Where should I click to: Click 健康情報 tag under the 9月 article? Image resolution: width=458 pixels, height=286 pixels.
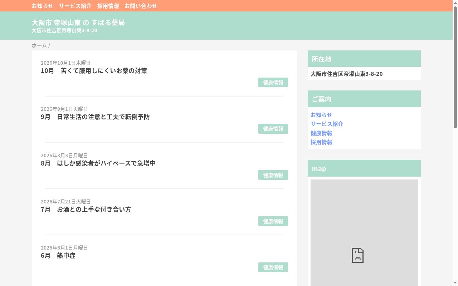273,129
